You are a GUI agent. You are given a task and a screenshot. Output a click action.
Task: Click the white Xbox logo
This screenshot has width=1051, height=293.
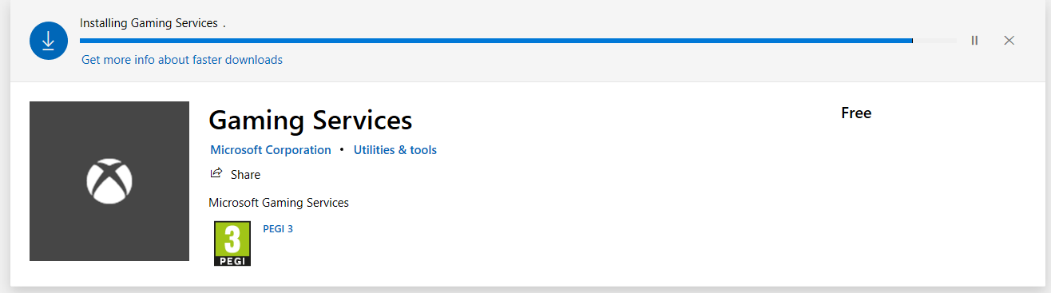coord(109,181)
